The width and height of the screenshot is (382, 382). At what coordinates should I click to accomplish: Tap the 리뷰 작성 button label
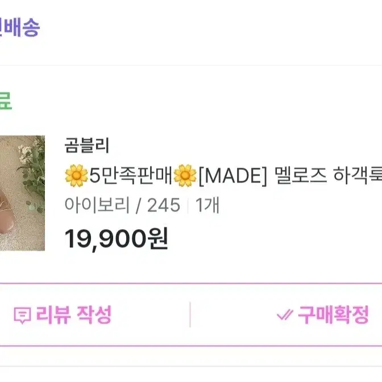[74, 314]
